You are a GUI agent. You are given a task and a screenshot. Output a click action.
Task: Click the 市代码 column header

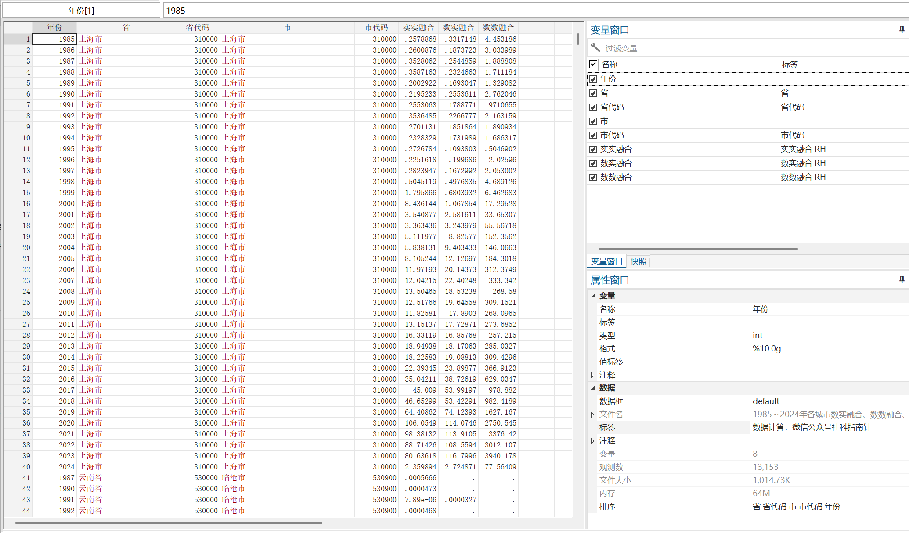[376, 28]
